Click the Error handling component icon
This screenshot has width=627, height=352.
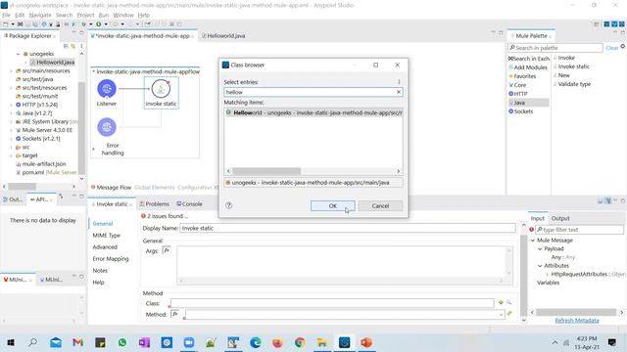click(x=107, y=127)
